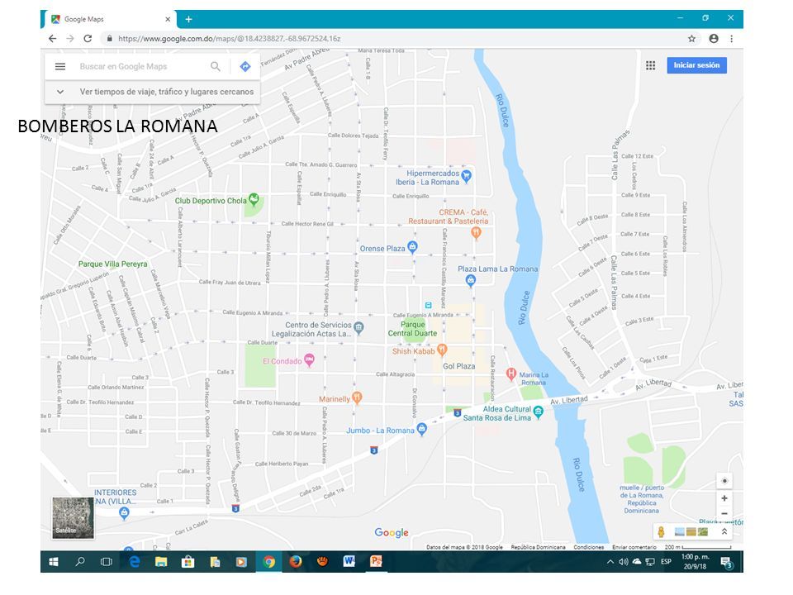Open Microsoft Store from the taskbar
The width and height of the screenshot is (793, 595).
(x=188, y=562)
